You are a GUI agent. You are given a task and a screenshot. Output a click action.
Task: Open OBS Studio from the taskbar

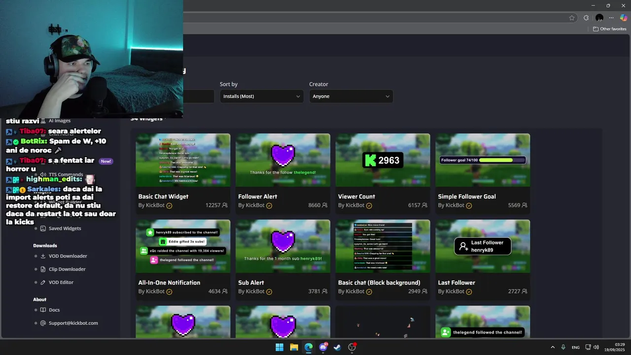click(x=352, y=347)
